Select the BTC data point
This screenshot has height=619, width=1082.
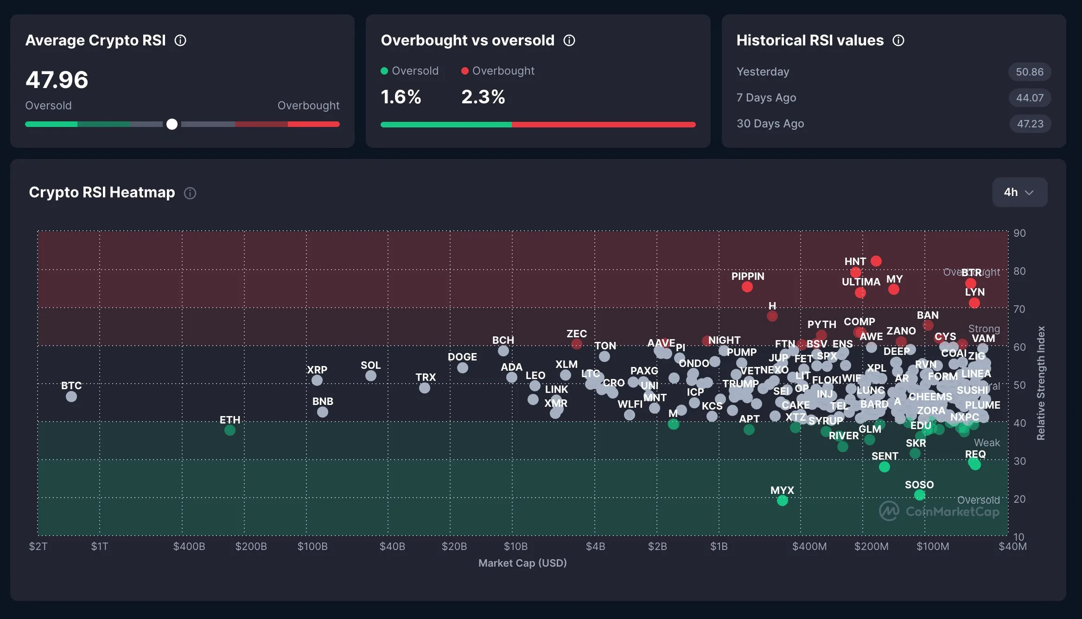(x=71, y=397)
